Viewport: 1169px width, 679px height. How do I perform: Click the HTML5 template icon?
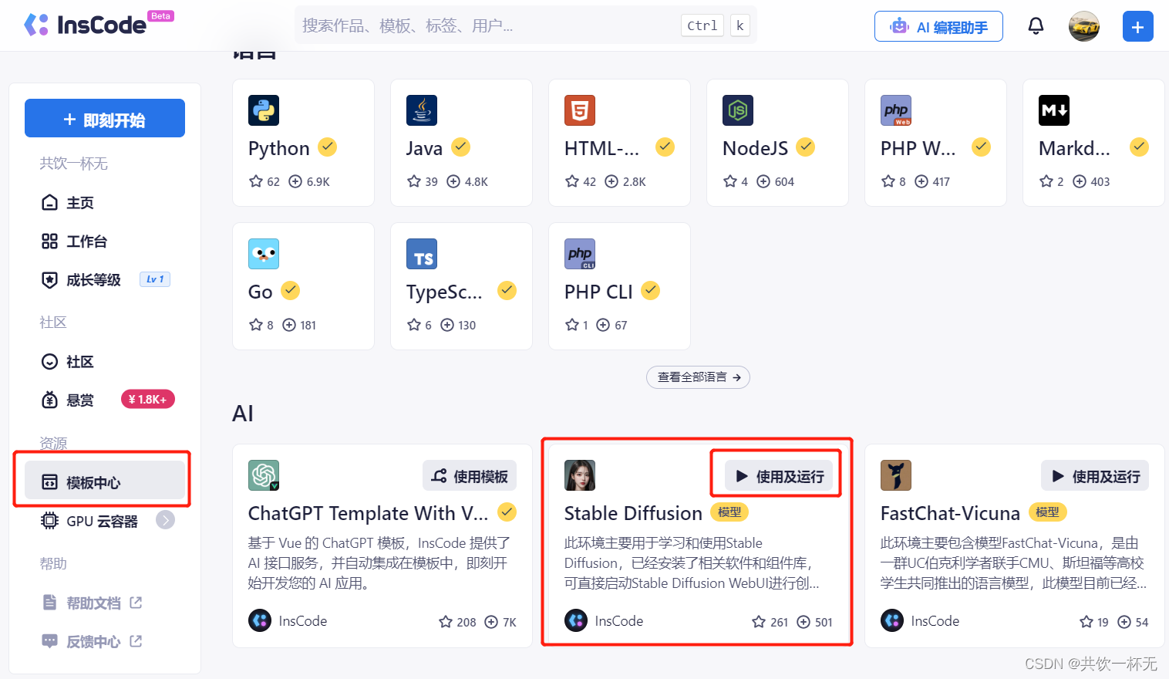point(580,110)
